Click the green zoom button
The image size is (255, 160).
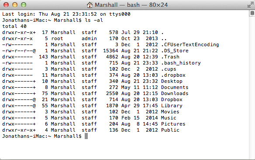point(24,5)
